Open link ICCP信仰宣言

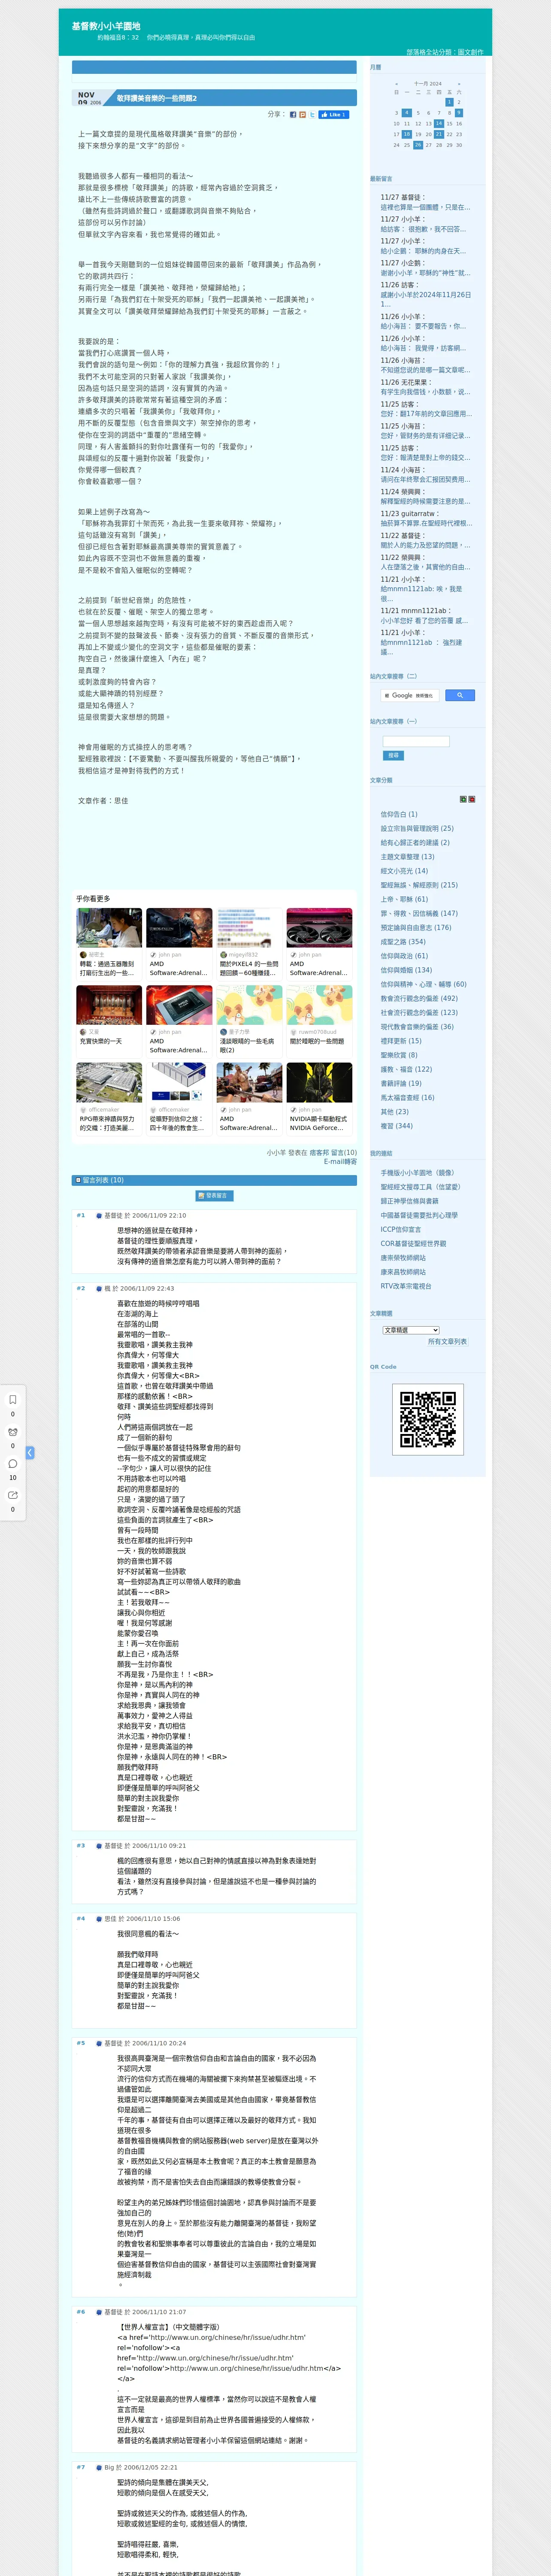(401, 1229)
